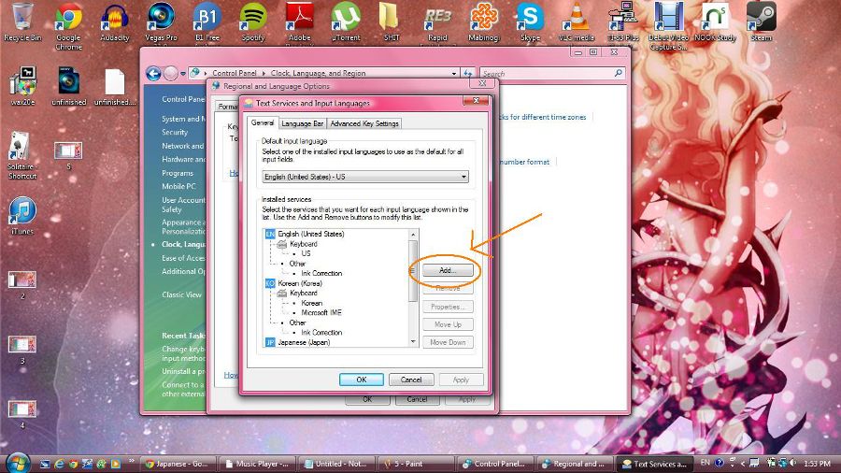Switch to Advanced Key Settings tab
The image size is (841, 473).
(x=364, y=123)
